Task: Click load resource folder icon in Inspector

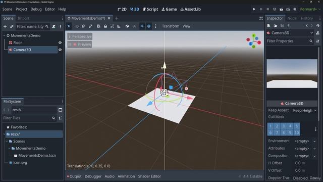Action: click(275, 26)
